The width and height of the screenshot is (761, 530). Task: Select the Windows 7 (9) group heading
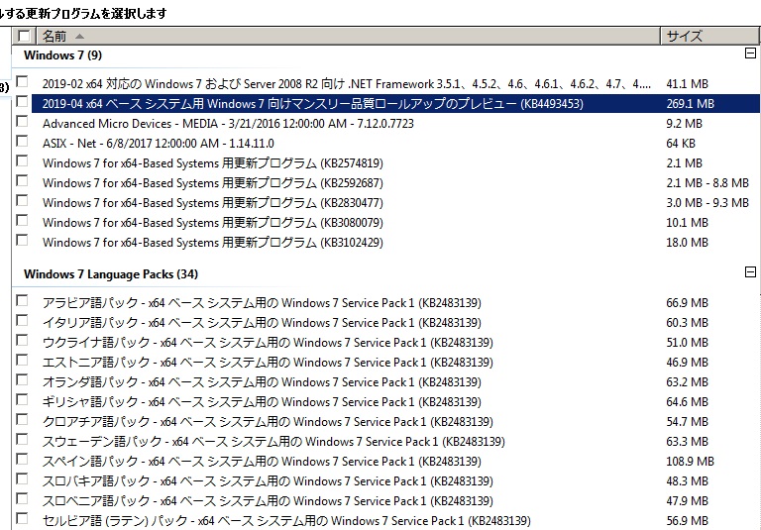point(62,54)
